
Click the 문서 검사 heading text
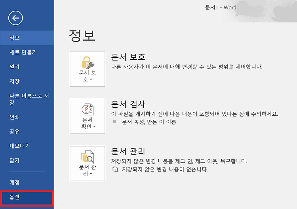click(x=128, y=104)
